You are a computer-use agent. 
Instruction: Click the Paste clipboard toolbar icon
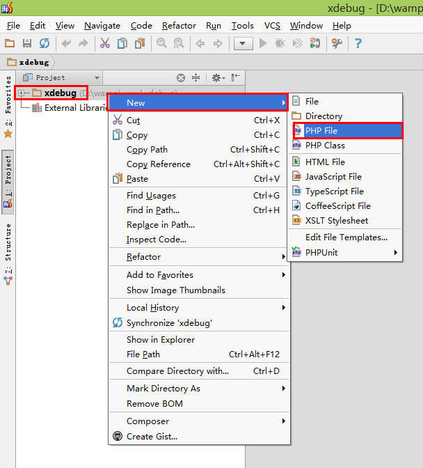point(140,44)
